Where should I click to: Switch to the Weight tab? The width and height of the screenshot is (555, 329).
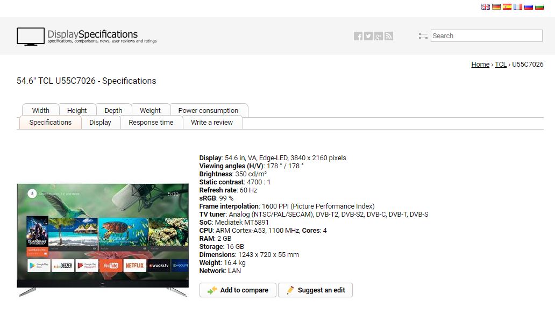[x=150, y=110]
